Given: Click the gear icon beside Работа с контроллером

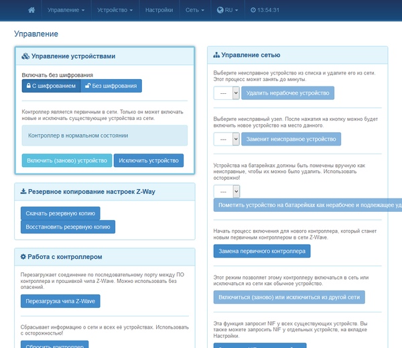Looking at the screenshot, I should coord(23,257).
